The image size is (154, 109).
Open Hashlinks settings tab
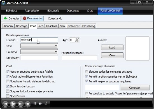click(x=52, y=26)
